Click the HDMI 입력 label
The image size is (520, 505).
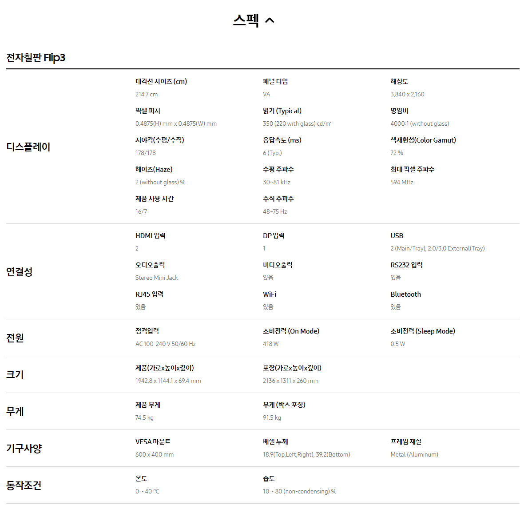(x=151, y=235)
